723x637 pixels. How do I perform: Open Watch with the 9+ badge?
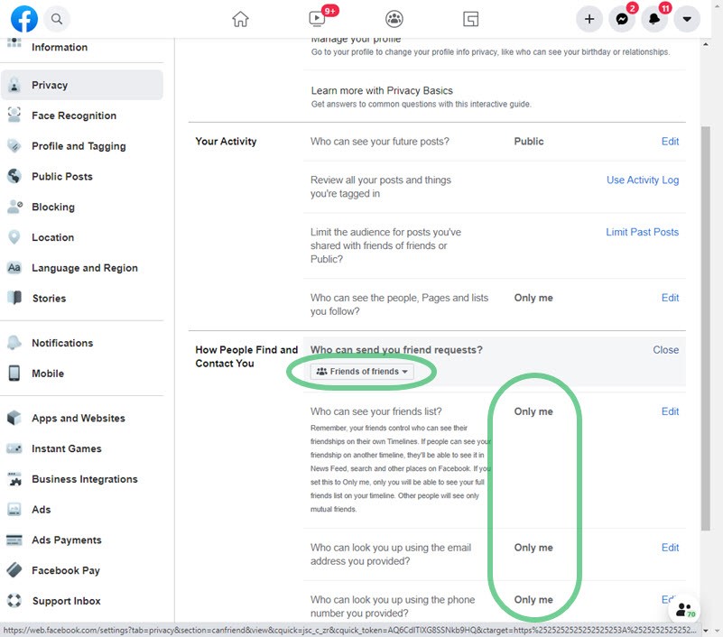pyautogui.click(x=315, y=18)
